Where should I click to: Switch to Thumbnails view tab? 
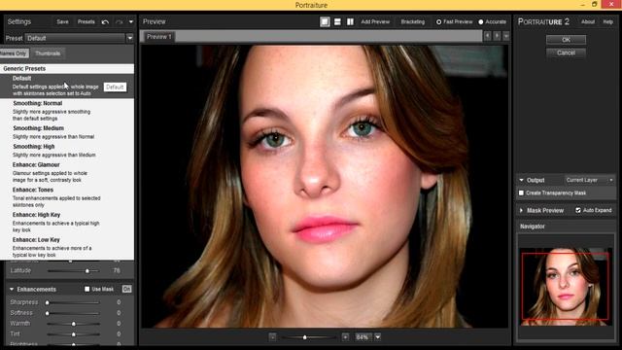pos(48,53)
